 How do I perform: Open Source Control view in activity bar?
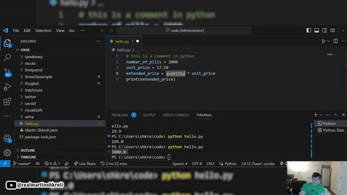point(7,72)
